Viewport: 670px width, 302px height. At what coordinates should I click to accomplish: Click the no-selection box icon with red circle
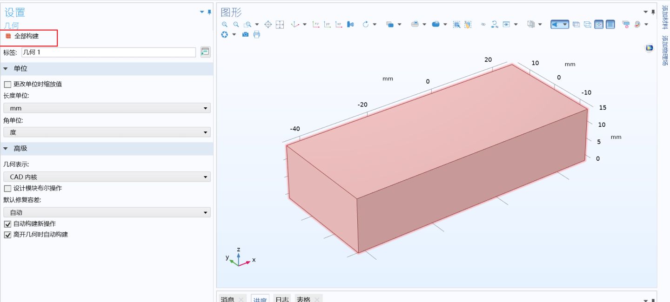[x=626, y=24]
